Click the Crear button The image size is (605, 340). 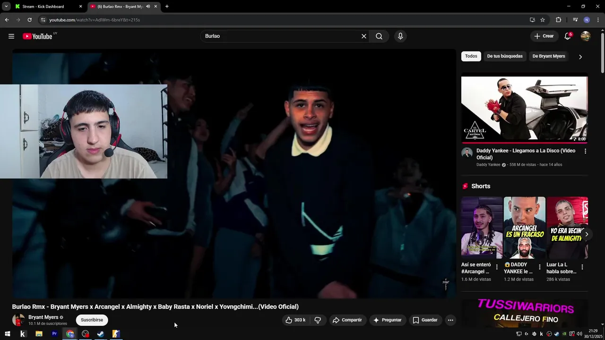[x=544, y=36]
